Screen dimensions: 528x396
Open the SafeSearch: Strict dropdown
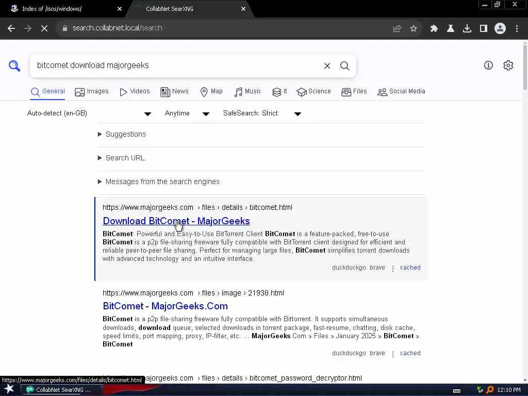(262, 113)
